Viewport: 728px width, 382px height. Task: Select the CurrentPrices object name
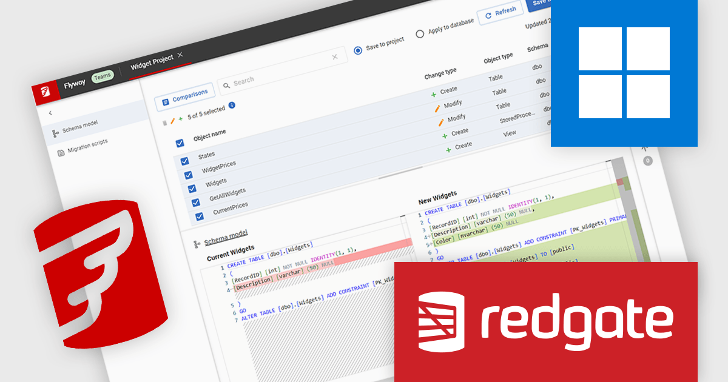[x=231, y=209]
